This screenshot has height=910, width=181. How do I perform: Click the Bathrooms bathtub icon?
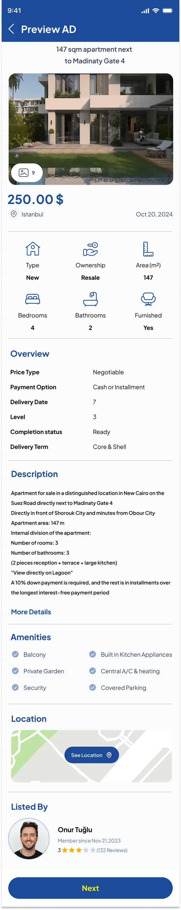91,299
